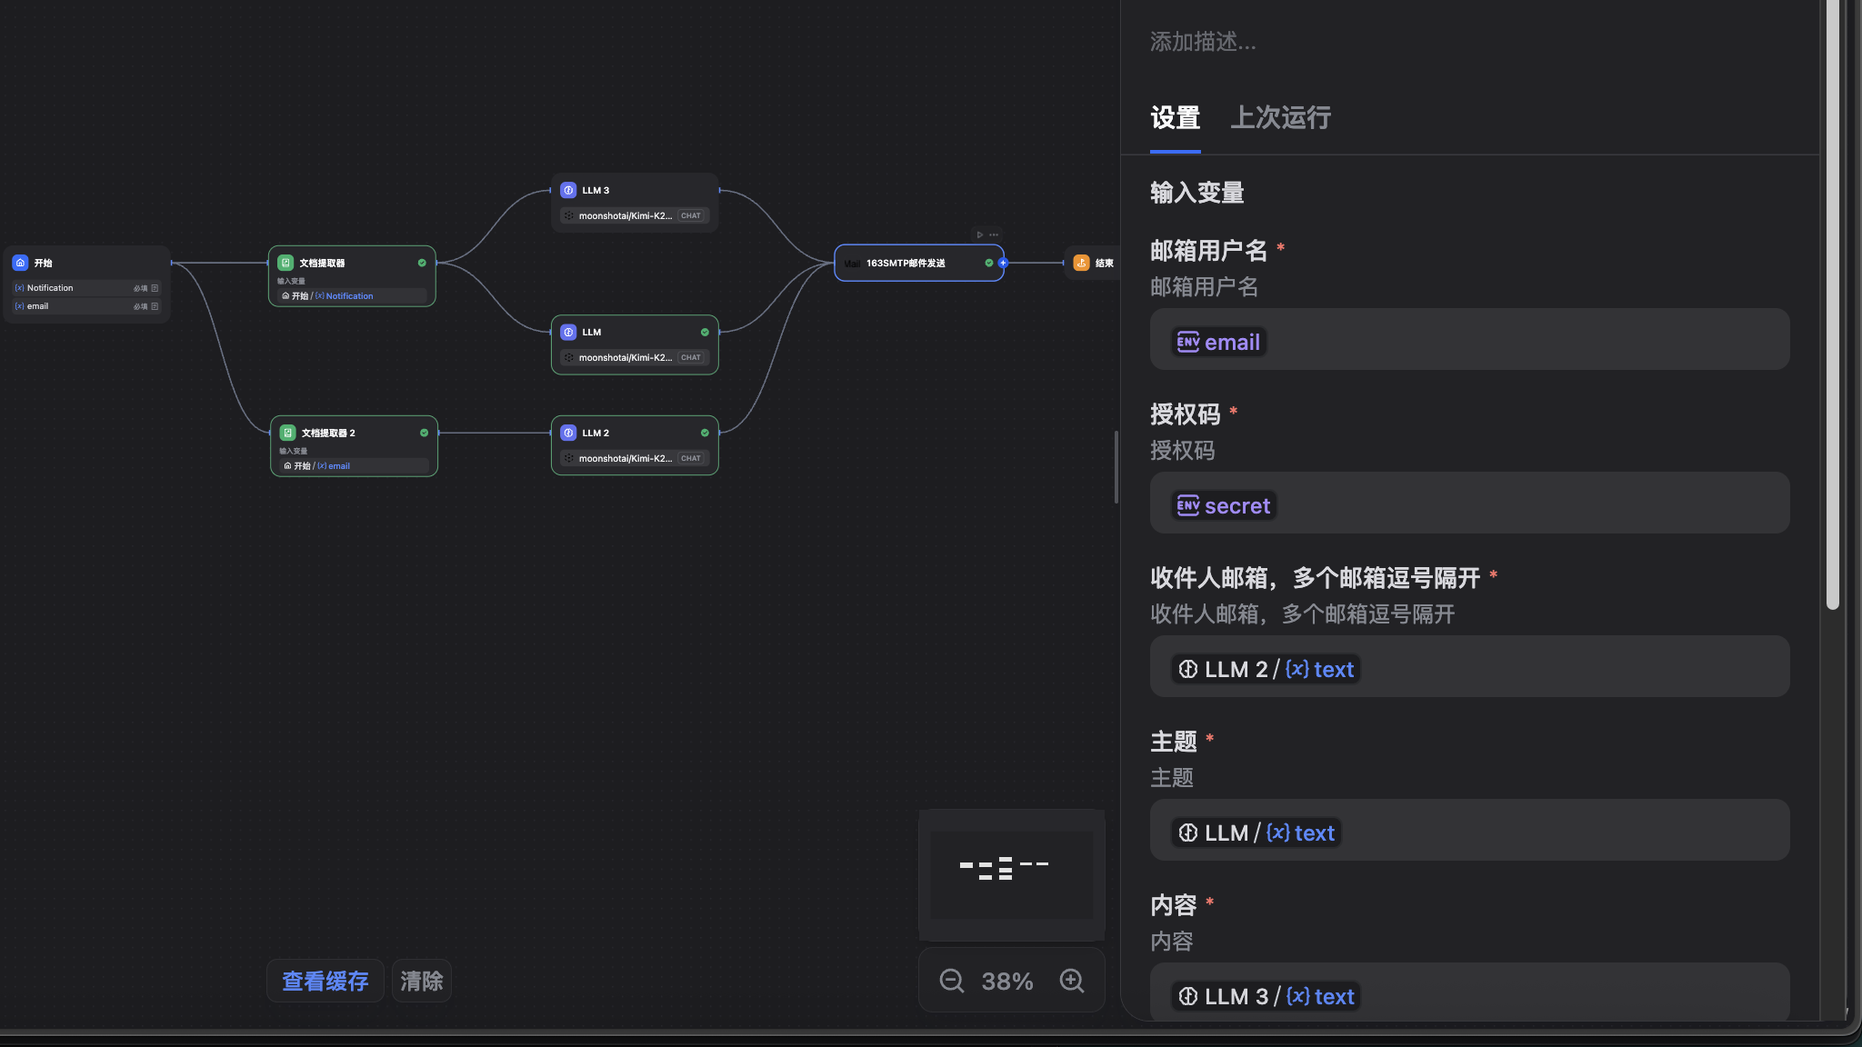Open the 38% zoom level menu

point(1007,981)
